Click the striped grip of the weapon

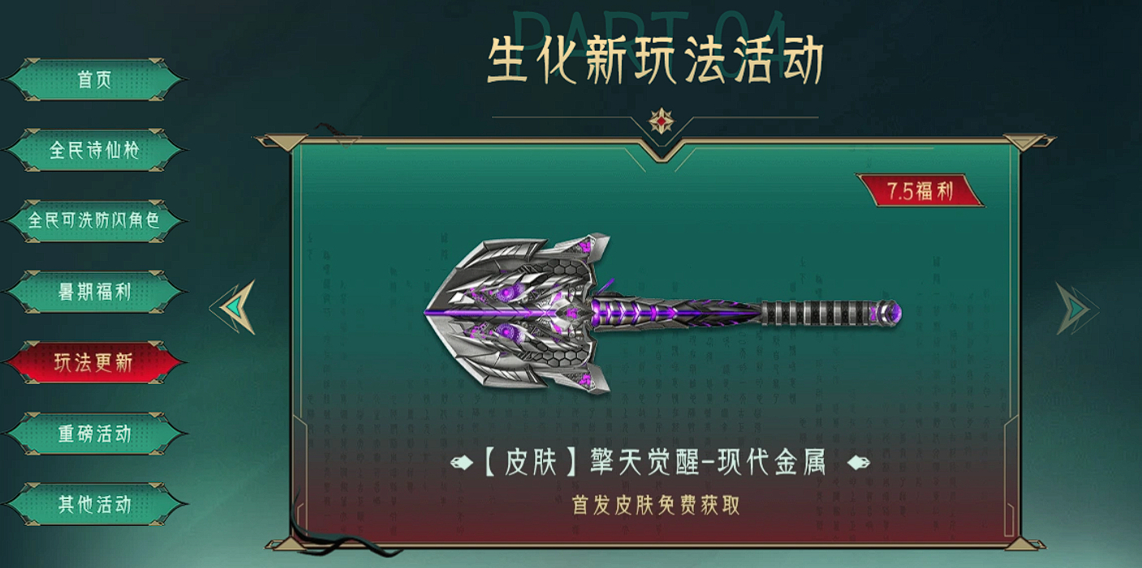[x=820, y=312]
